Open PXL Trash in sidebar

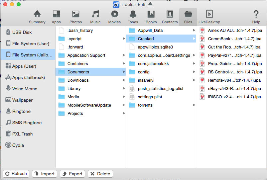[28, 134]
